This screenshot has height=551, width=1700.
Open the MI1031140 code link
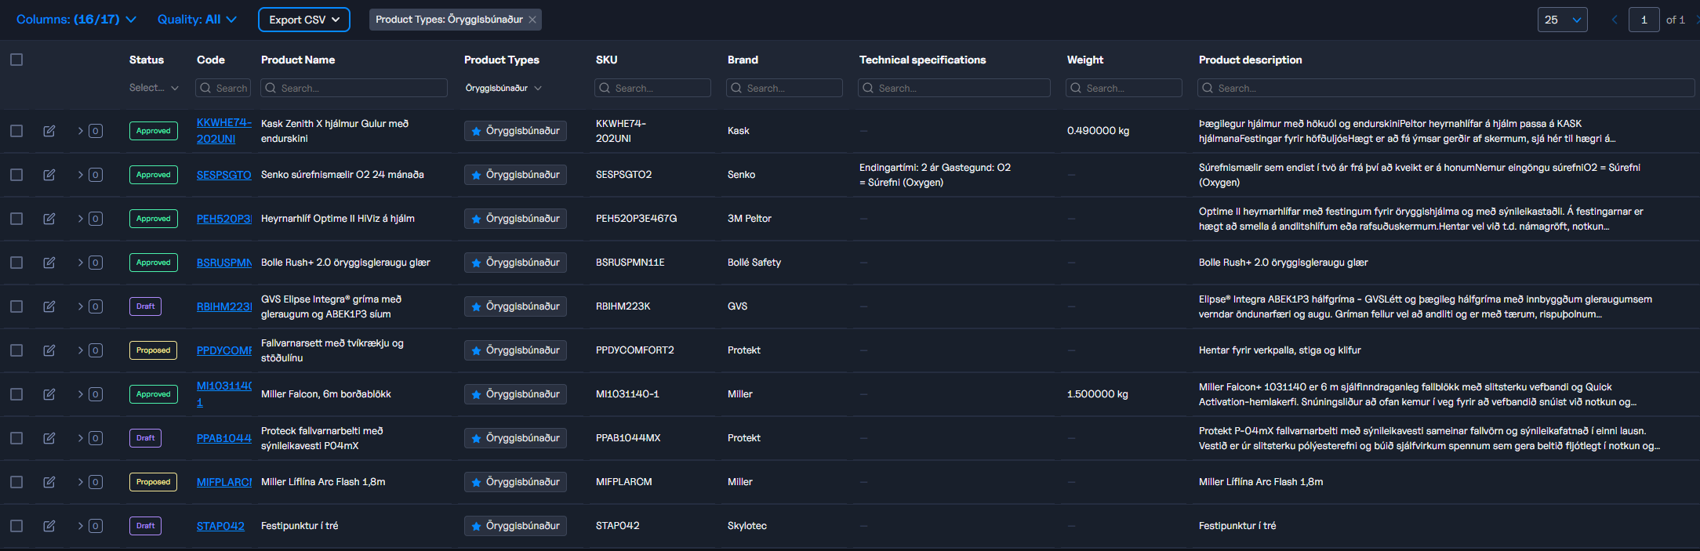(224, 394)
